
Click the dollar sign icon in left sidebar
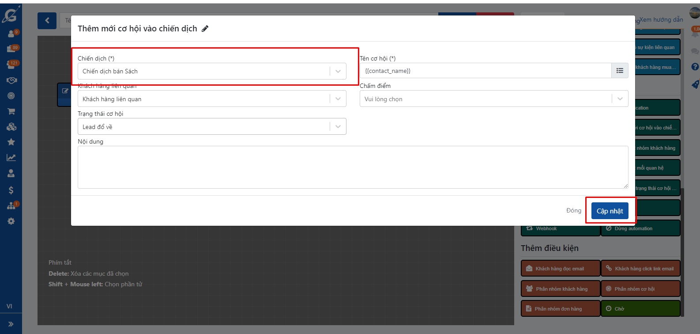(11, 190)
